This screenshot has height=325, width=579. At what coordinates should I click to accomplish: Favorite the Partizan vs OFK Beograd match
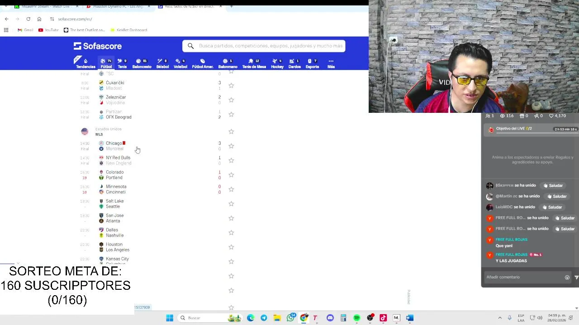coord(231,114)
